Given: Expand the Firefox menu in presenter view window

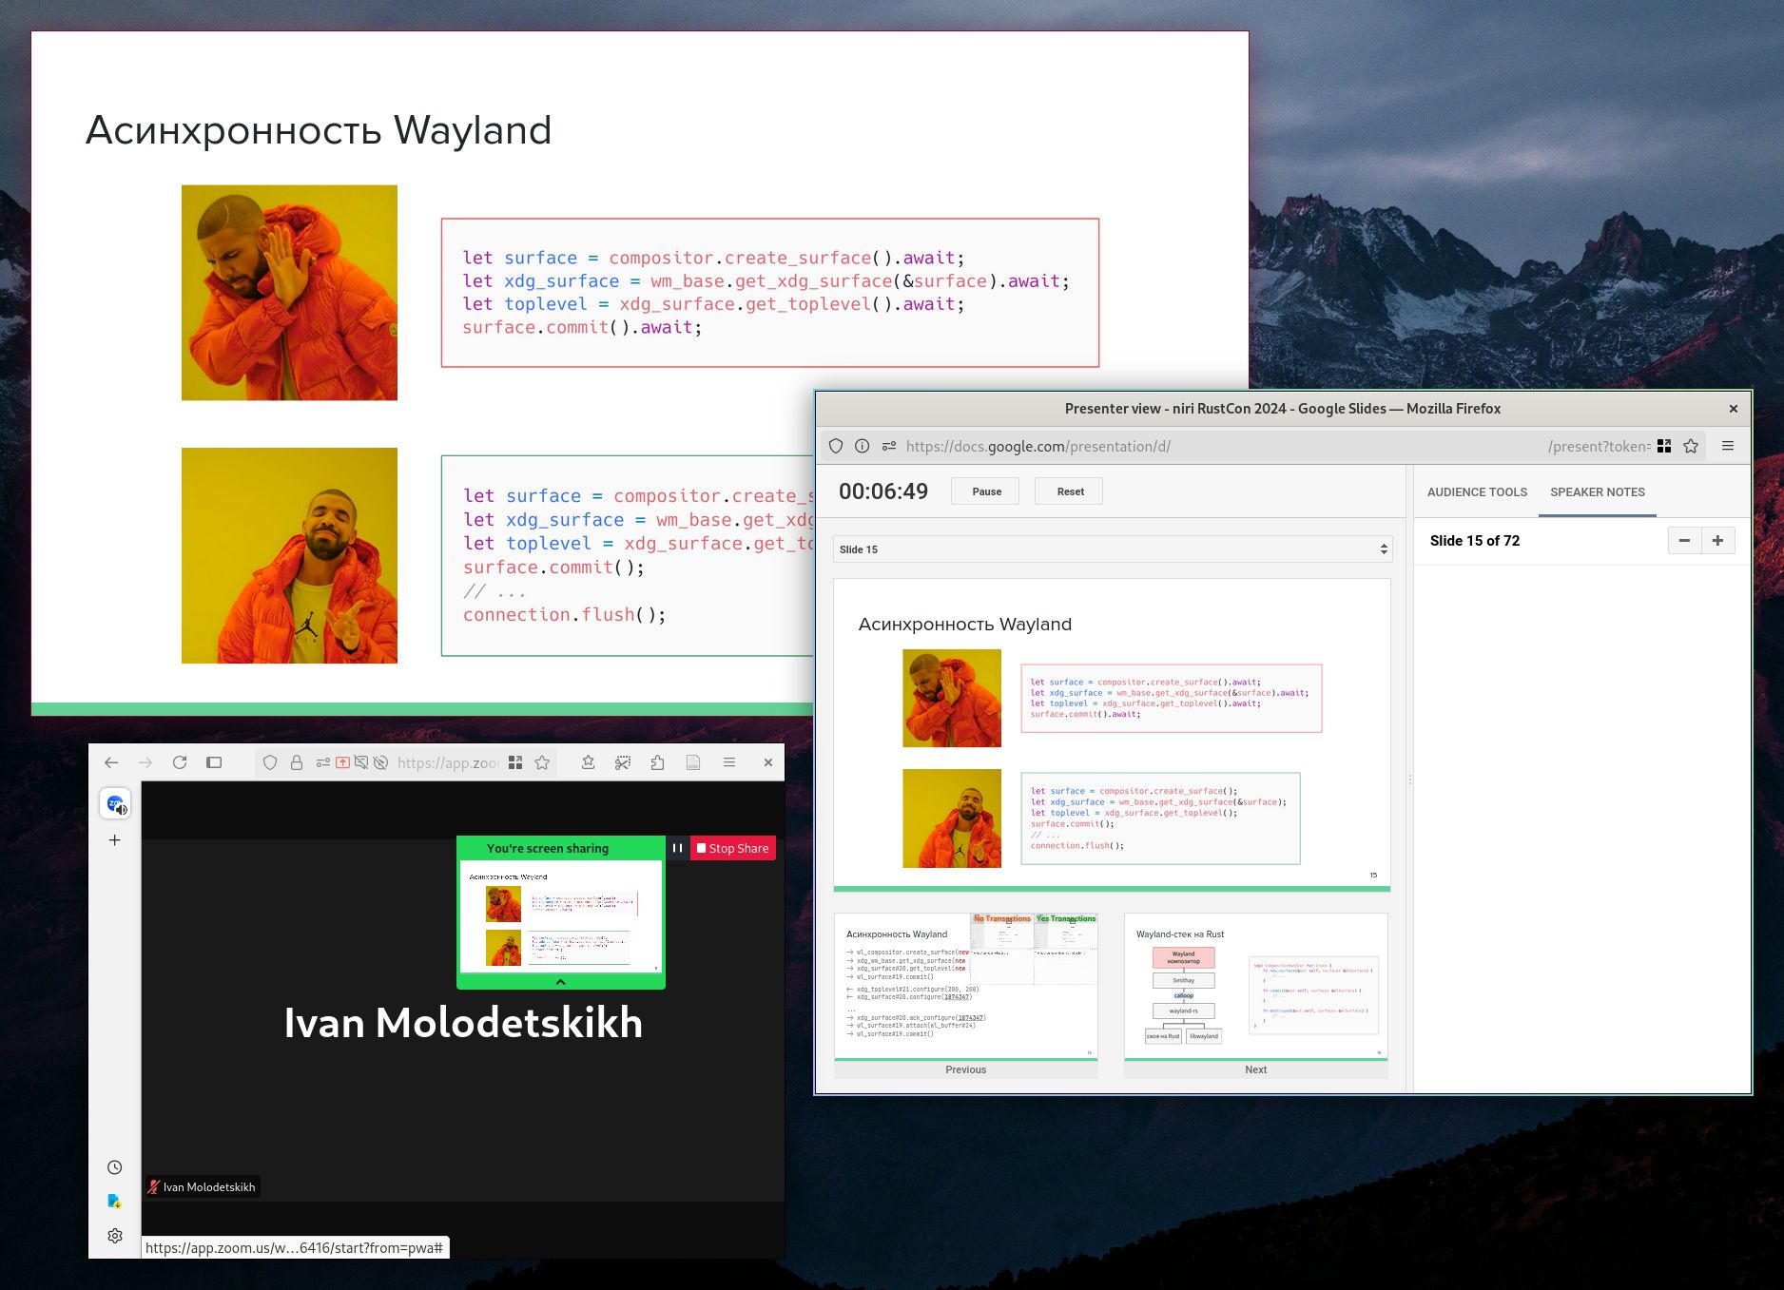Looking at the screenshot, I should pos(1729,445).
